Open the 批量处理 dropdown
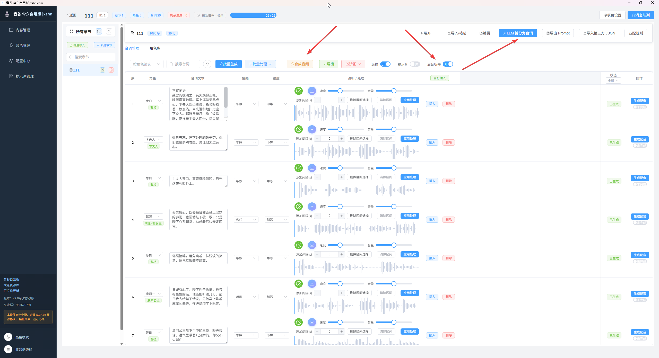 (260, 64)
